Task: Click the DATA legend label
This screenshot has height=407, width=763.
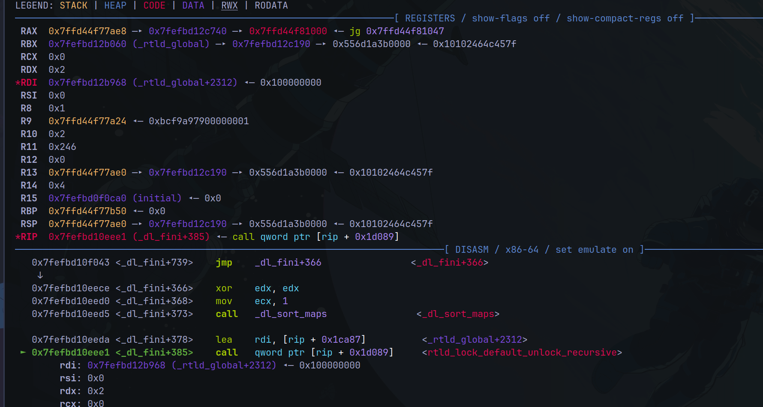Action: click(193, 6)
